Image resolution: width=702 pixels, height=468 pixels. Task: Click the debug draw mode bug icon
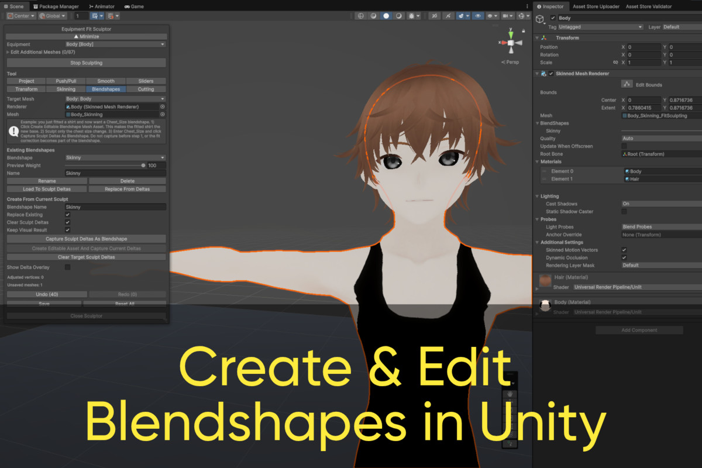tap(411, 16)
